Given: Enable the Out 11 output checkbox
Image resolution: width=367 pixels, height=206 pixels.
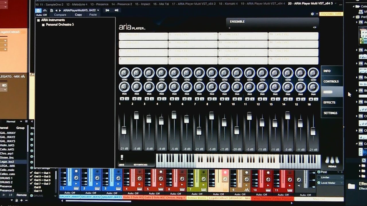Looking at the screenshot, I should (x=32, y=191).
